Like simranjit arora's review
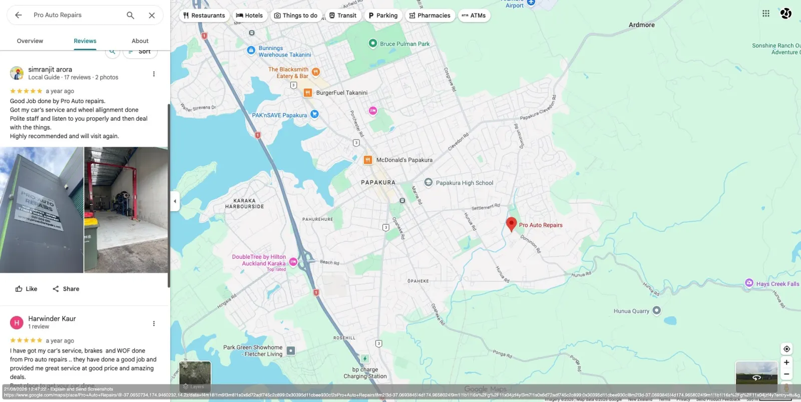This screenshot has height=402, width=801. pyautogui.click(x=27, y=289)
